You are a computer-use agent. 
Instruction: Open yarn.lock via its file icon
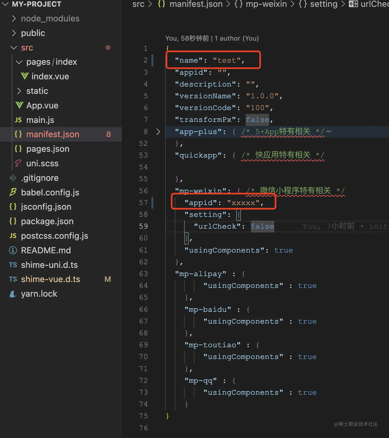13,294
